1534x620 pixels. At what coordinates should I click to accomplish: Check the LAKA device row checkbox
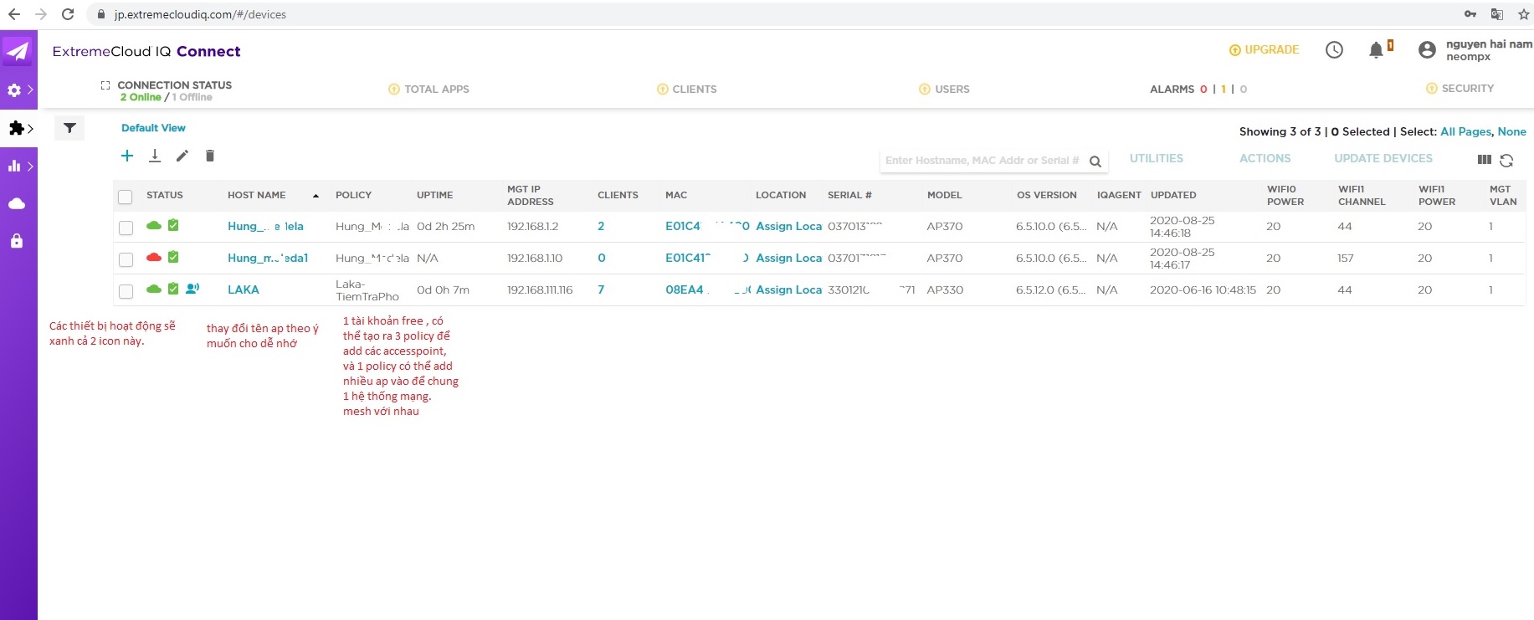coord(126,291)
